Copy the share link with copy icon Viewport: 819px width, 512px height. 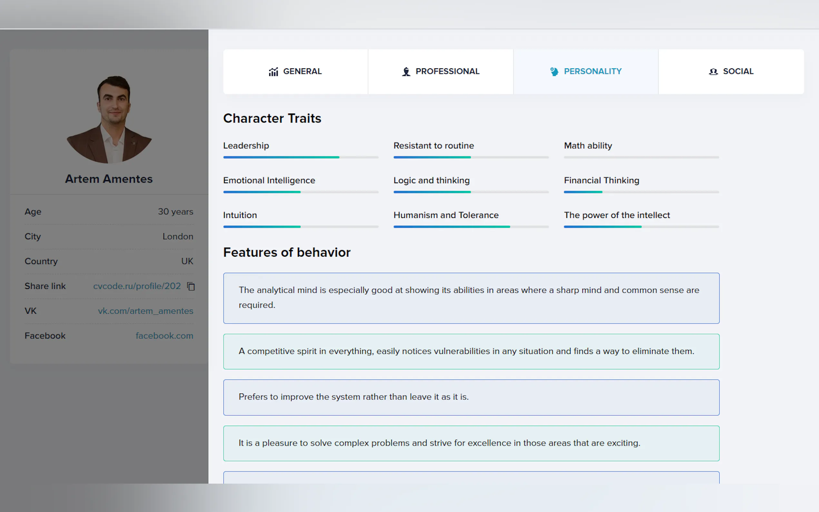[x=191, y=286]
